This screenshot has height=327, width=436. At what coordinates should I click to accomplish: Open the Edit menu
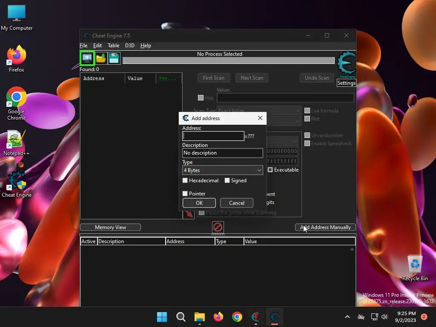[x=98, y=46]
